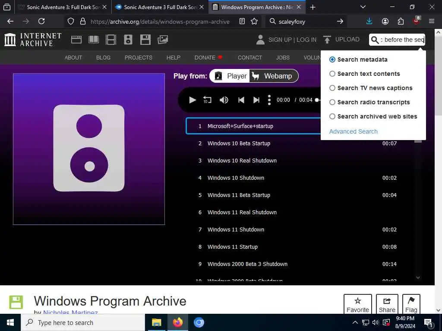Open the Images section icon
This screenshot has height=331, width=442.
[x=163, y=40]
